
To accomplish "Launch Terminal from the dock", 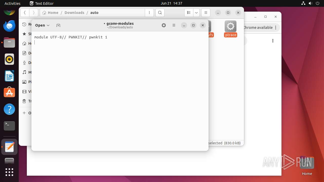I will 9,126.
